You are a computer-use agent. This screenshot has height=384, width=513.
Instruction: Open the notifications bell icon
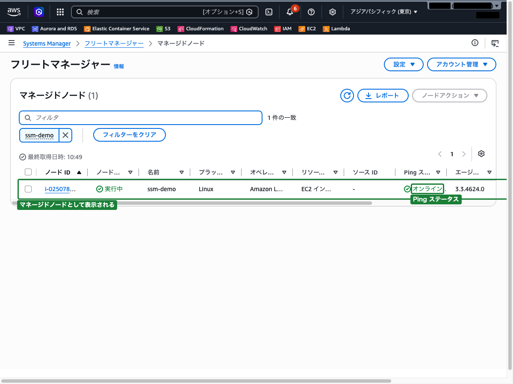coord(290,12)
